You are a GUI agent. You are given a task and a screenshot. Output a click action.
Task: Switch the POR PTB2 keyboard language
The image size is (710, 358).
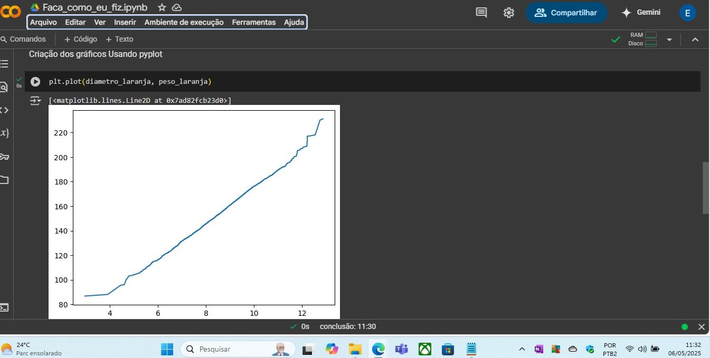pyautogui.click(x=610, y=349)
